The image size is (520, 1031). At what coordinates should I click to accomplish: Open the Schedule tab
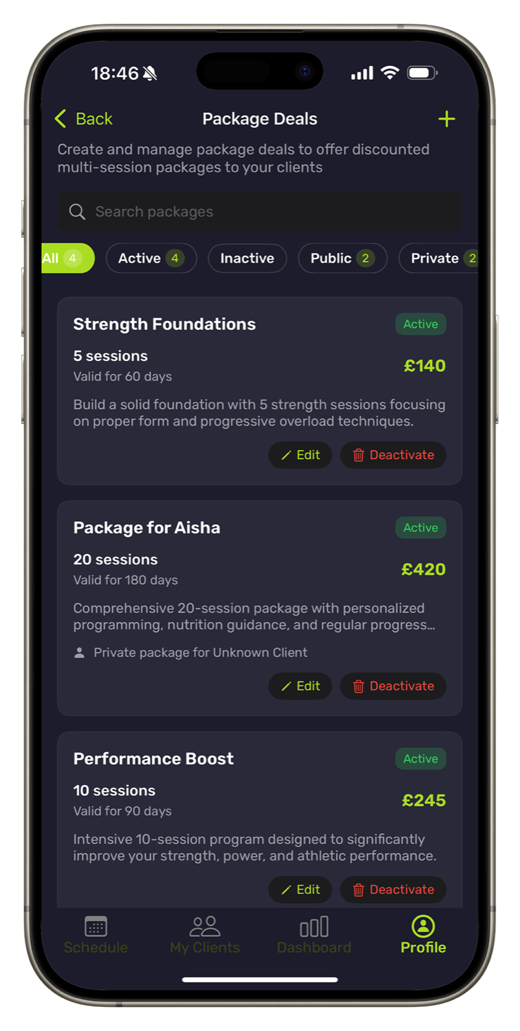click(96, 933)
